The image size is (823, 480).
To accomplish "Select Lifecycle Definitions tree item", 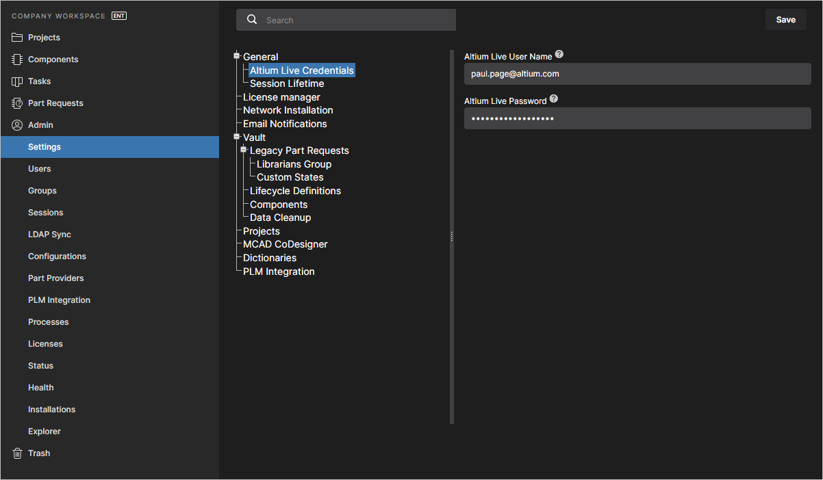I will [295, 191].
